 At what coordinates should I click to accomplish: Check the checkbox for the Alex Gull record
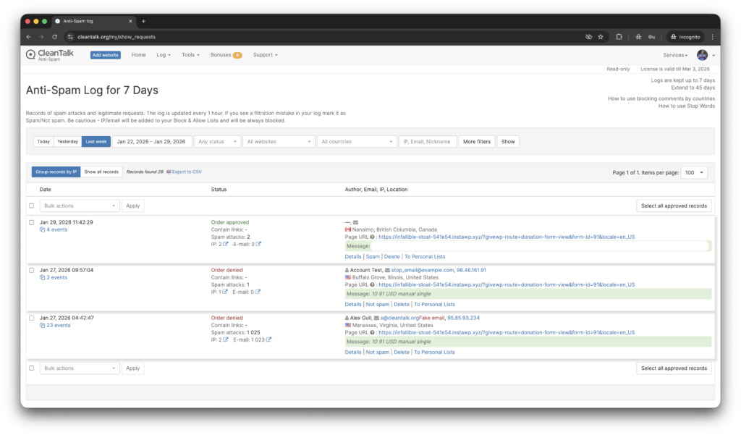point(32,318)
